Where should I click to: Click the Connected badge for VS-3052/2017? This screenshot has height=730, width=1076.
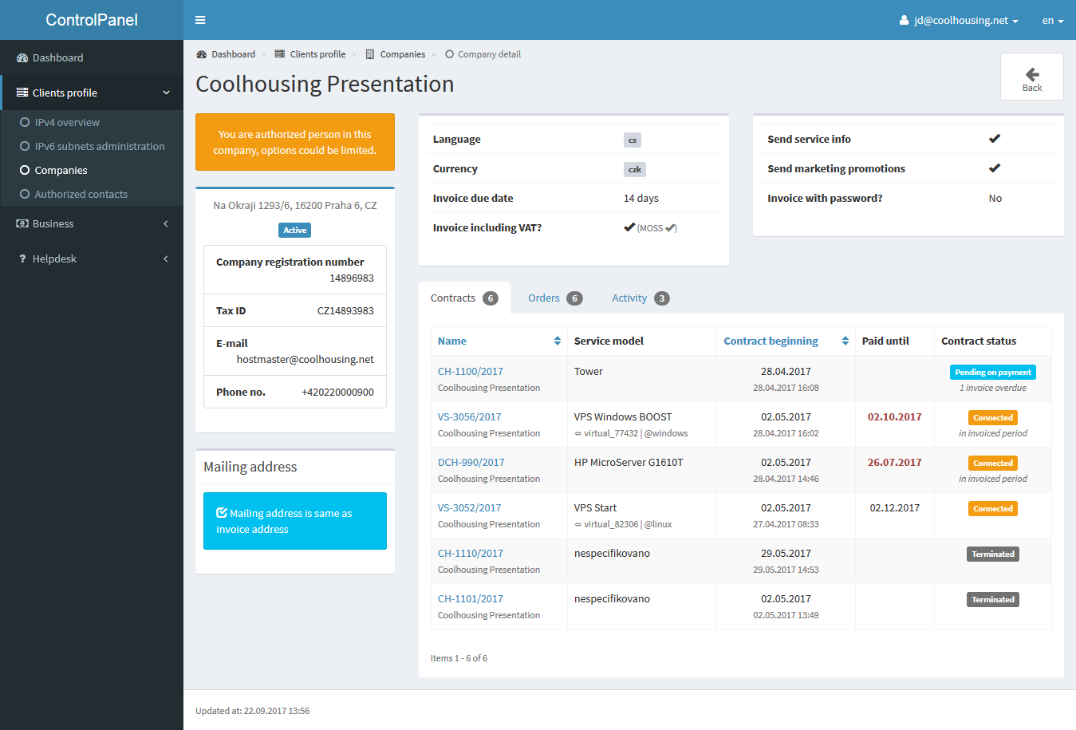(993, 509)
